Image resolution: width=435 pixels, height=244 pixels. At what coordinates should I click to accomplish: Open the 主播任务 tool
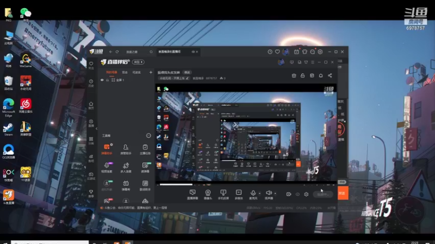145,148
